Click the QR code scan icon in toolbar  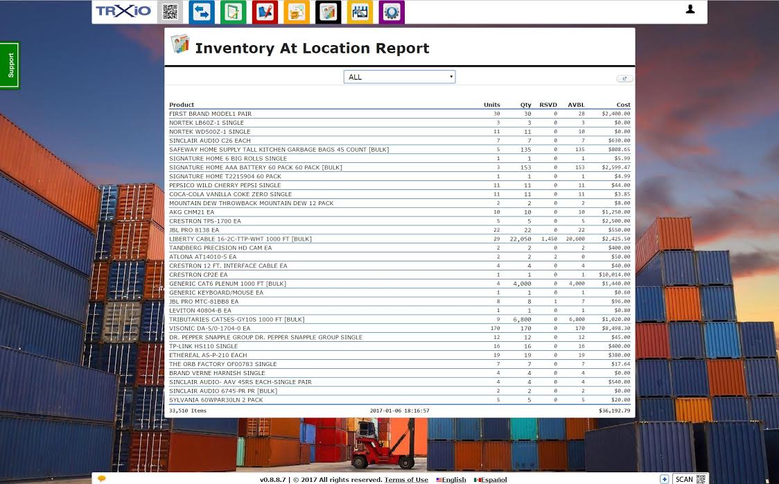pyautogui.click(x=168, y=12)
